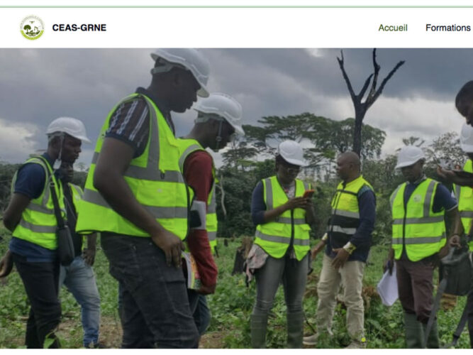Click the umbrella-shaped tree behind the group
The width and height of the screenshot is (473, 355).
click(x=313, y=136)
